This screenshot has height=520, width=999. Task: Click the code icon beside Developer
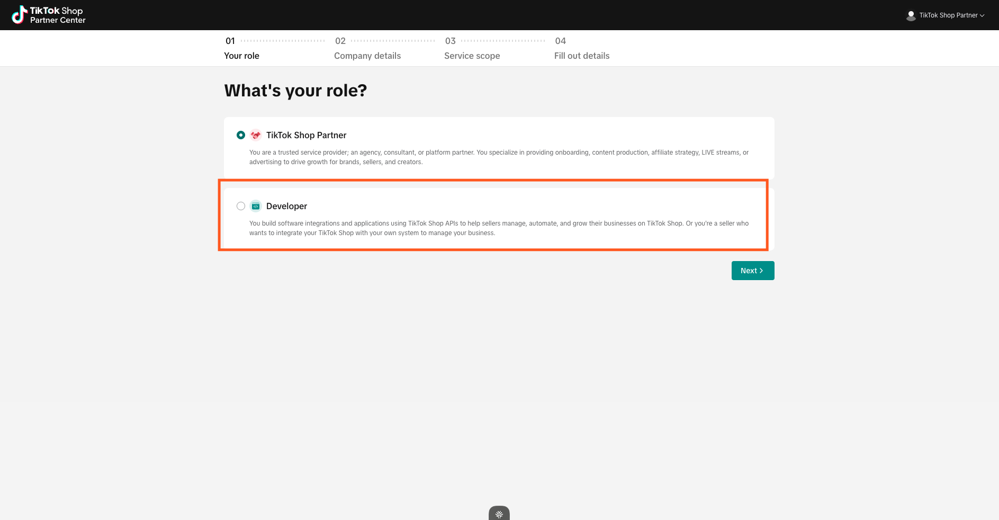tap(256, 206)
